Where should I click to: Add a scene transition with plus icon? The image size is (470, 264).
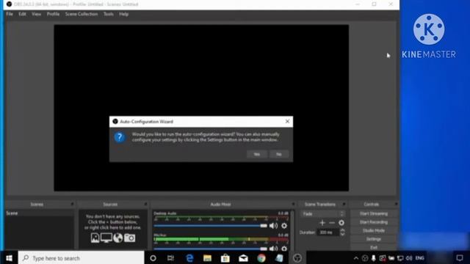[322, 223]
